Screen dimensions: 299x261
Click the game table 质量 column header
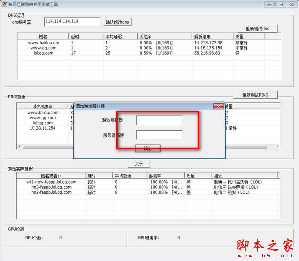point(198,176)
